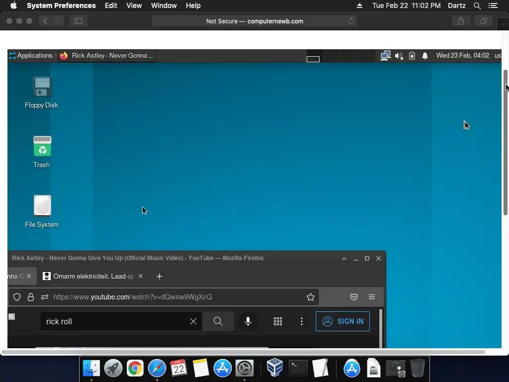
Task: Open the Firefox hamburger menu
Action: coord(372,297)
